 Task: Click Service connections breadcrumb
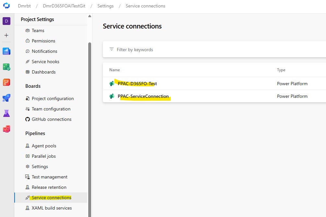[145, 6]
